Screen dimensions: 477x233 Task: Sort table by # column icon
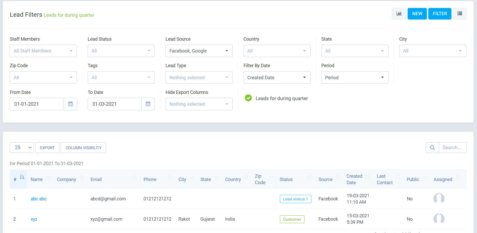22,177
